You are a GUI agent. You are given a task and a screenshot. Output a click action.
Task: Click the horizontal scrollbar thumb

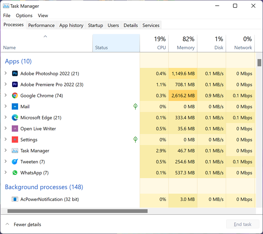click(x=77, y=211)
